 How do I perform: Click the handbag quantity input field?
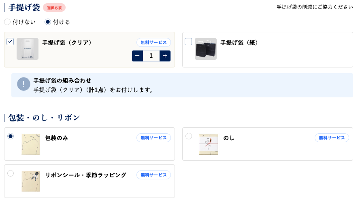click(x=151, y=56)
